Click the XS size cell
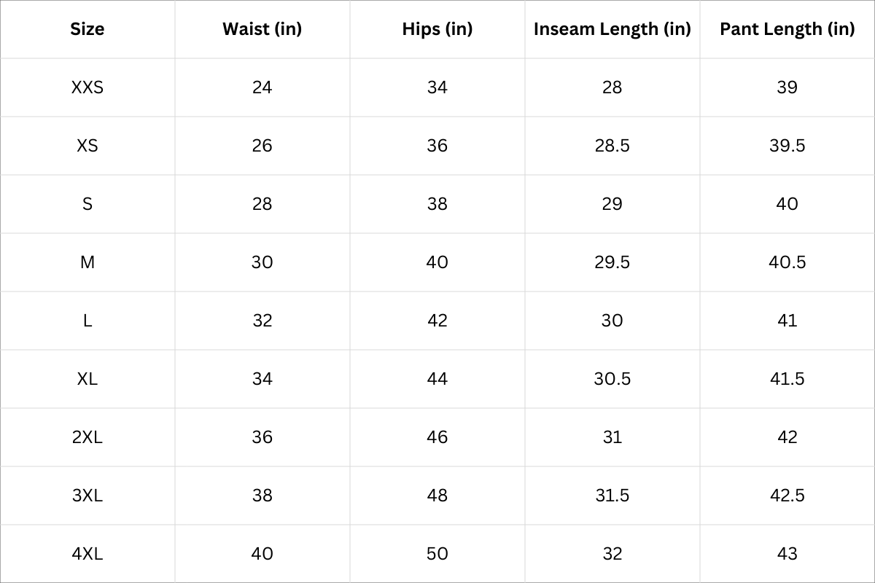This screenshot has height=583, width=875. [x=87, y=146]
